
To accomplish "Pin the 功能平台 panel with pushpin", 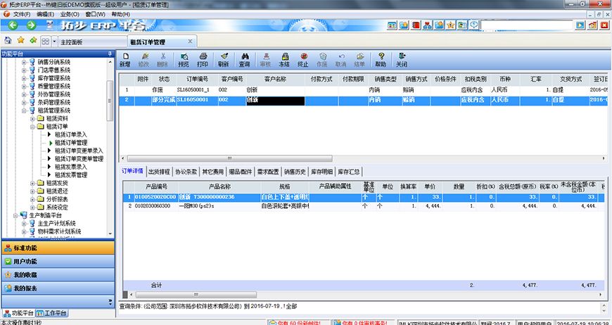I will click(110, 53).
